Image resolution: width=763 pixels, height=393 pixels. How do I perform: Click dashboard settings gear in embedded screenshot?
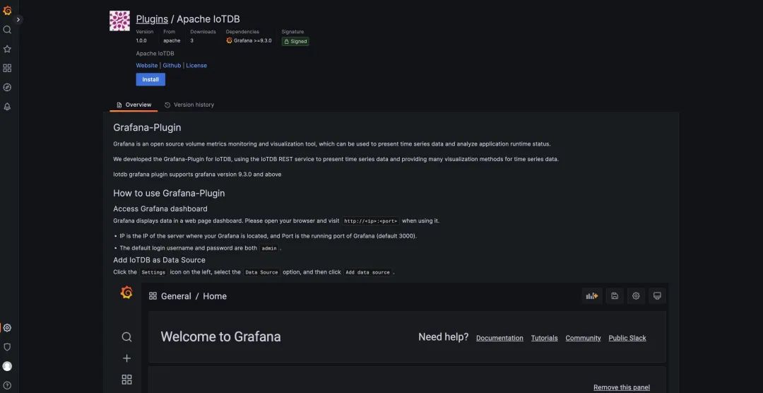636,295
